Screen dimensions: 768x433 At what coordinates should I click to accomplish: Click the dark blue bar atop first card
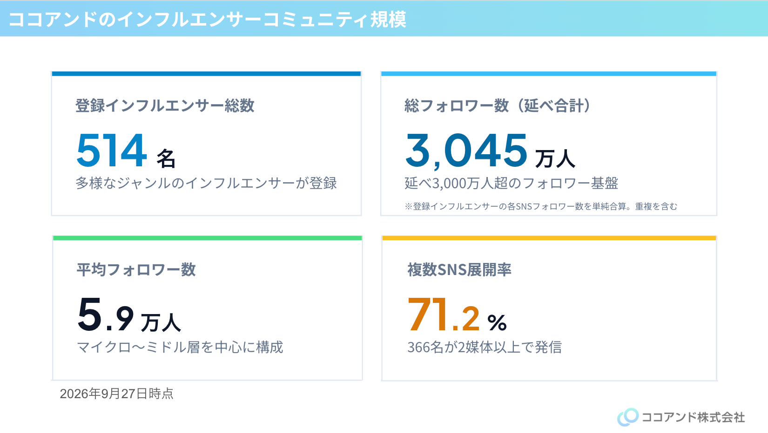206,73
